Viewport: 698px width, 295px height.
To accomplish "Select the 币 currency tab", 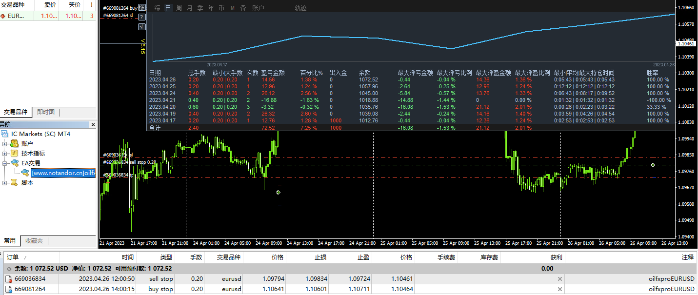I will (x=222, y=8).
